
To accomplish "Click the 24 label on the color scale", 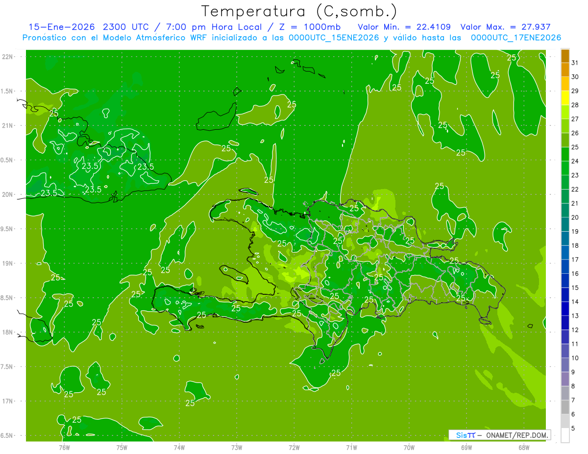I will [x=575, y=161].
